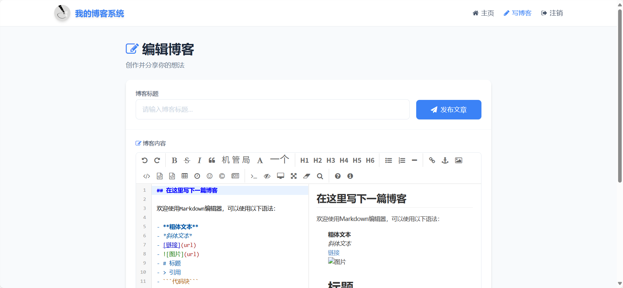Image resolution: width=623 pixels, height=288 pixels.
Task: Open 写博客 nav link
Action: tap(517, 13)
